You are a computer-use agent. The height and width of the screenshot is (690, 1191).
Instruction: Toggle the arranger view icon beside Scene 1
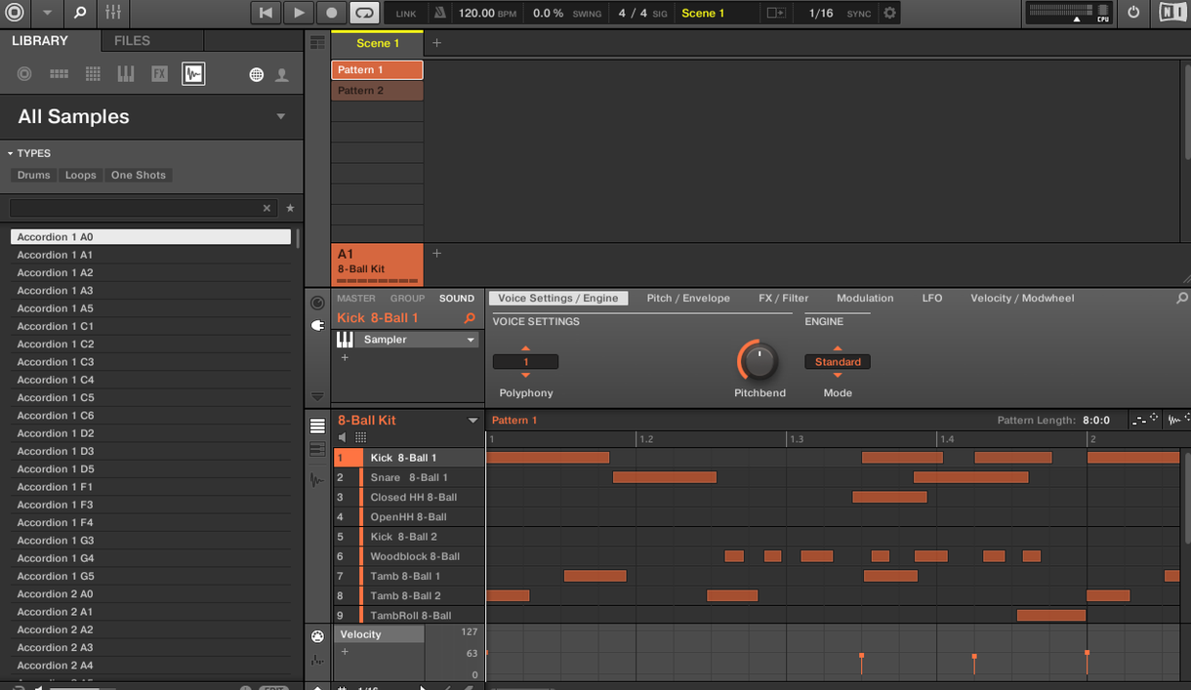pyautogui.click(x=317, y=43)
